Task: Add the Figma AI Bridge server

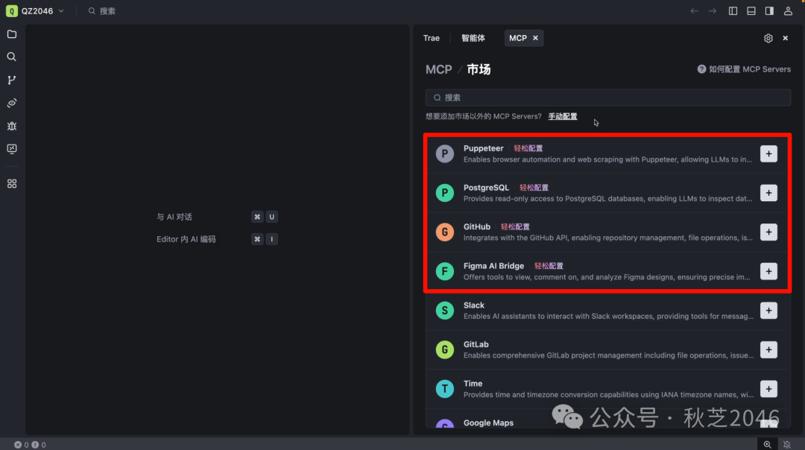Action: pos(768,271)
